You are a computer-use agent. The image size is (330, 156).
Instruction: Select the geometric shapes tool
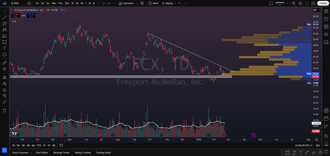pos(4,42)
